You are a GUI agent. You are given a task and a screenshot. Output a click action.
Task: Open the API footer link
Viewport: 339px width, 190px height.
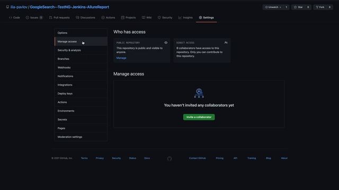click(x=235, y=158)
